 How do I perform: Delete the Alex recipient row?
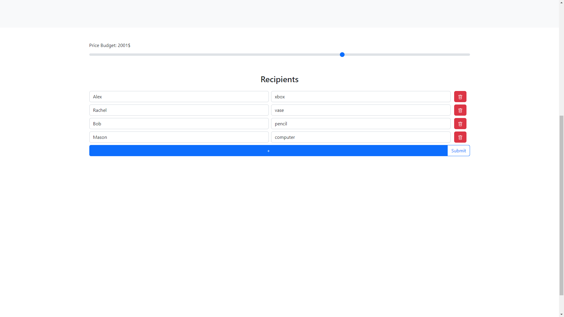[x=460, y=97]
